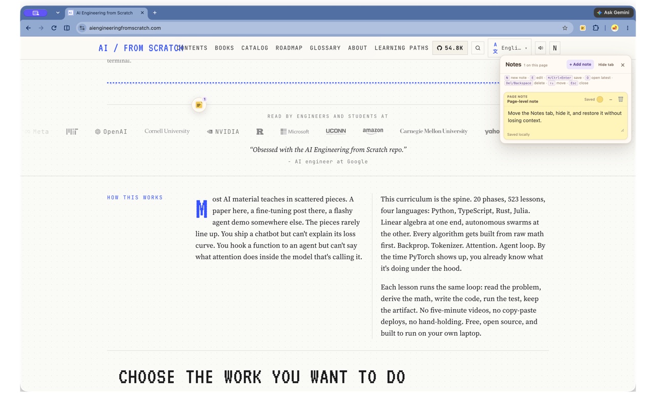Image resolution: width=656 pixels, height=410 pixels.
Task: Click the AI / FROM SCRATCH site logo
Action: [x=141, y=48]
